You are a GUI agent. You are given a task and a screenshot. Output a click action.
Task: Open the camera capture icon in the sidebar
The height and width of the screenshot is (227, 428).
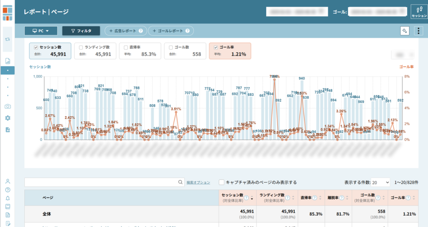pyautogui.click(x=8, y=106)
